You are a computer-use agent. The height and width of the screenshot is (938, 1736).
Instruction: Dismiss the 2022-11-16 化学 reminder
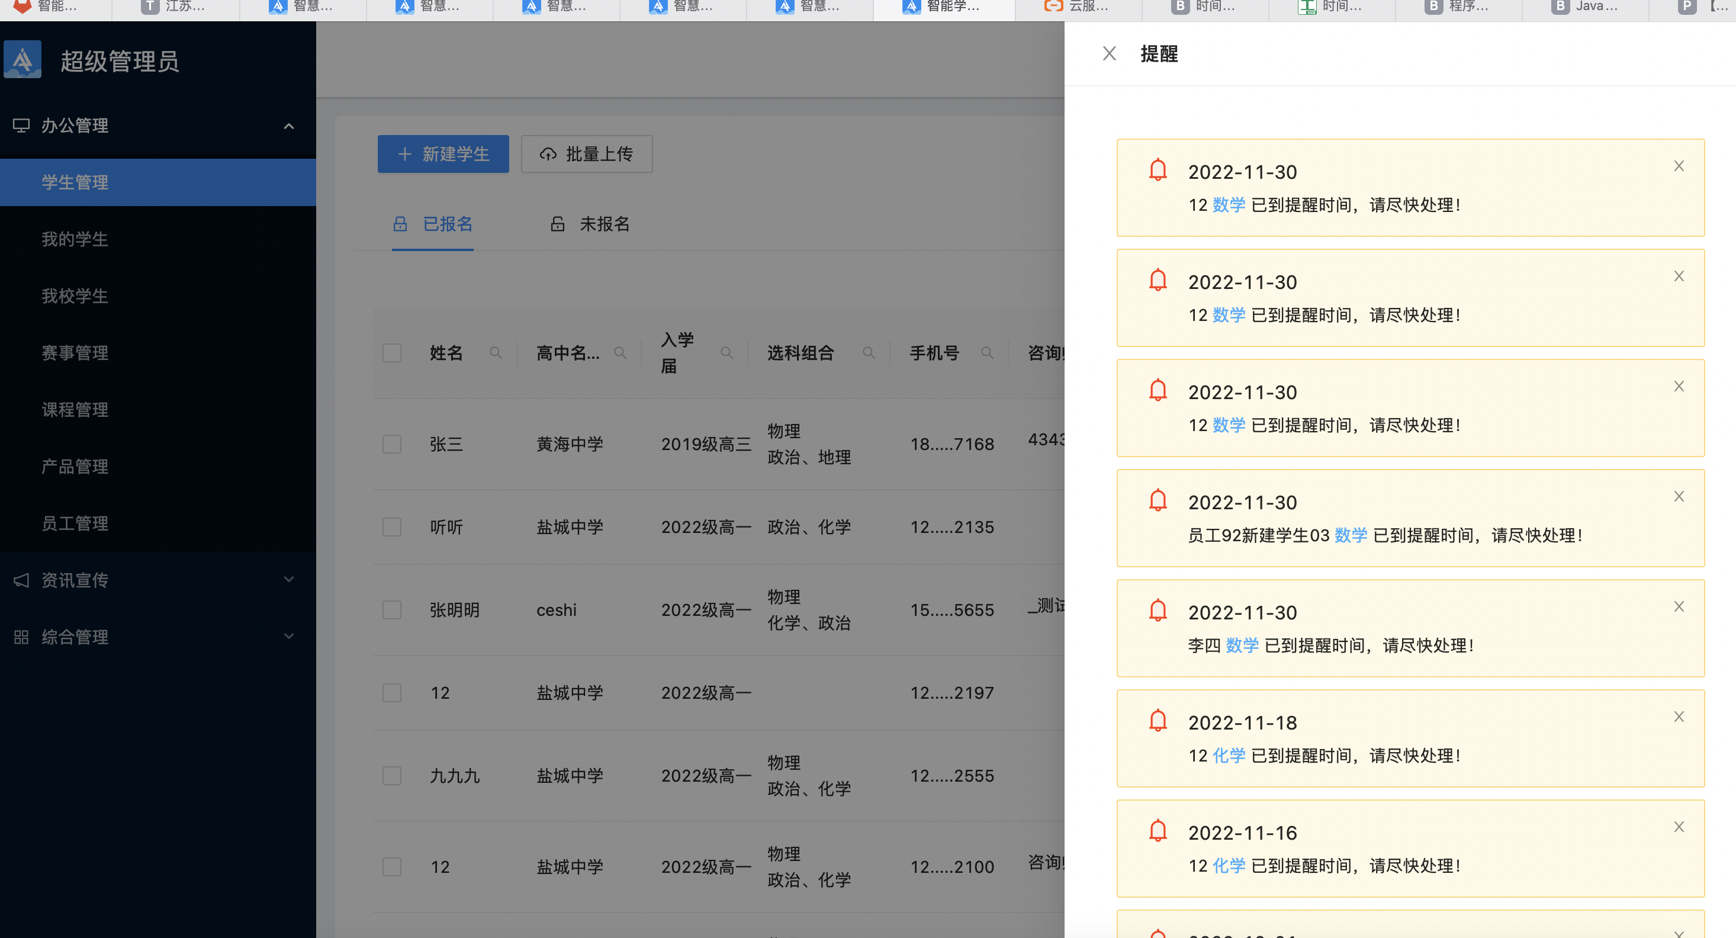(x=1679, y=827)
